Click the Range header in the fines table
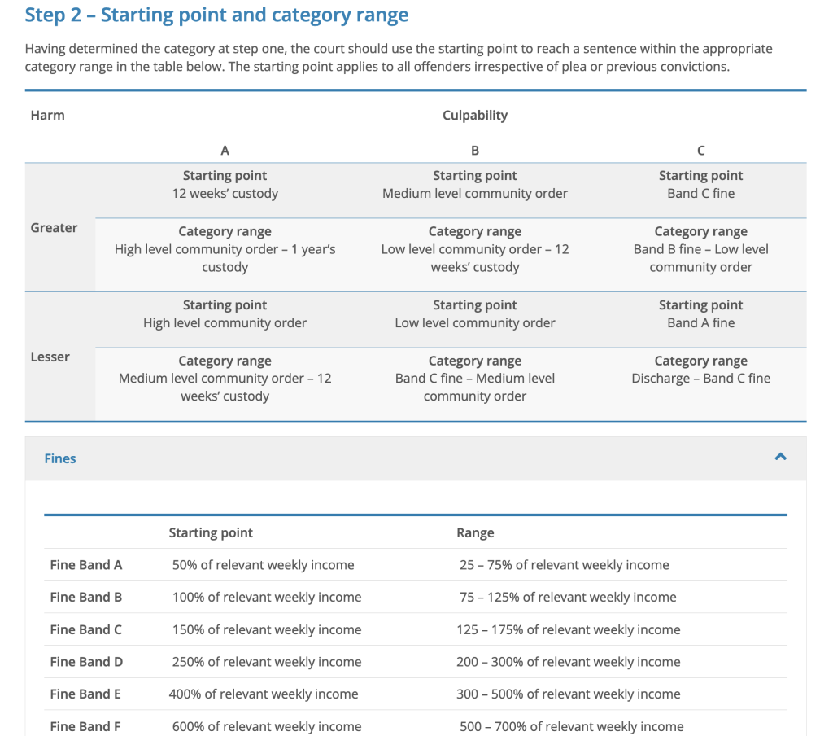Image resolution: width=833 pixels, height=736 pixels. (475, 532)
